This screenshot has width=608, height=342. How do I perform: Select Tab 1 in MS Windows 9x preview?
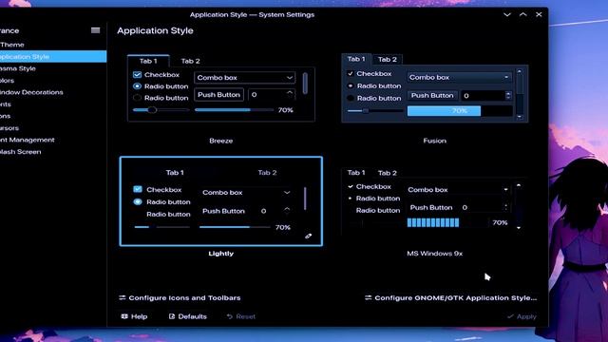coord(356,173)
